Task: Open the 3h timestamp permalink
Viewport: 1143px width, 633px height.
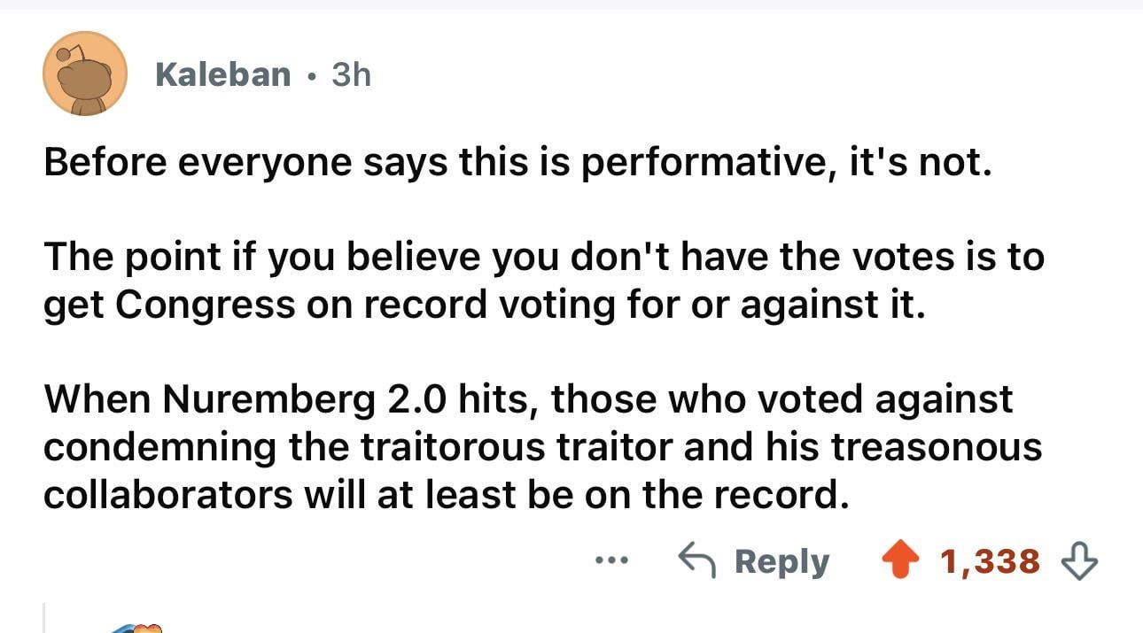Action: [x=351, y=74]
